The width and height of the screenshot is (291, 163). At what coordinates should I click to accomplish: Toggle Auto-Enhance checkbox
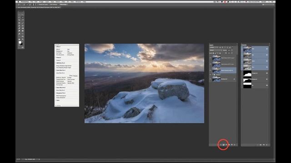[x=50, y=5]
